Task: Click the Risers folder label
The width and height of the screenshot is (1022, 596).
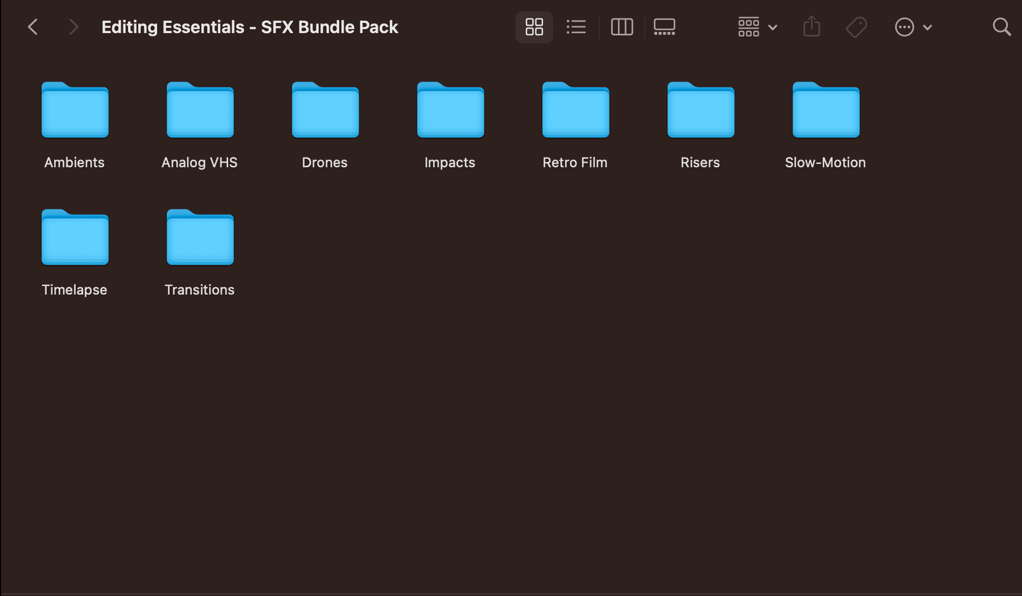Action: [700, 163]
